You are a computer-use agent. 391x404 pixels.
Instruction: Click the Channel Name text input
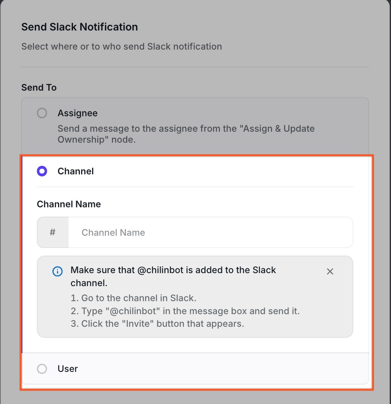point(210,232)
